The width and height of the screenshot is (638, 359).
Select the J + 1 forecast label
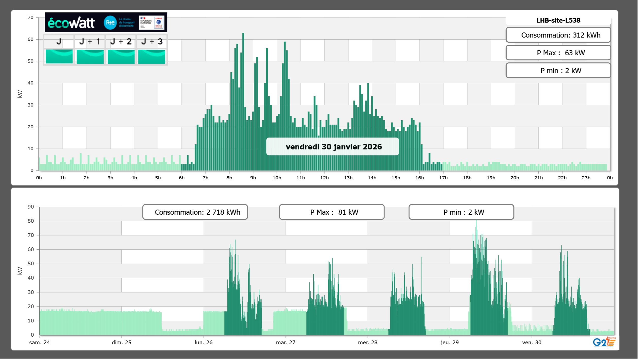(x=90, y=42)
